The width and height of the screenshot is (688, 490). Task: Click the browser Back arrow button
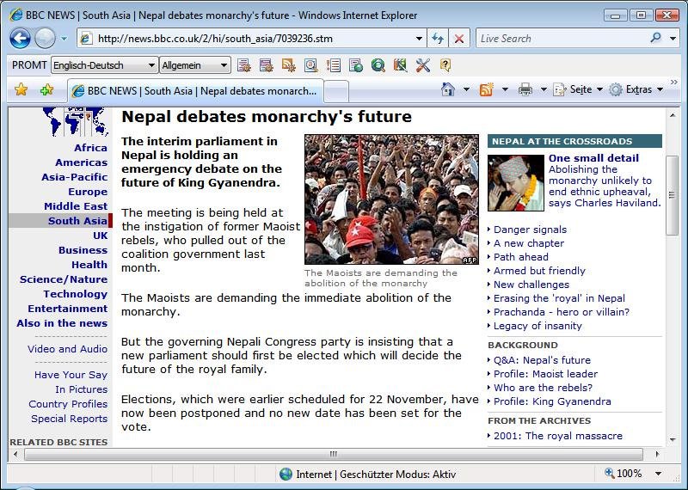[x=20, y=38]
